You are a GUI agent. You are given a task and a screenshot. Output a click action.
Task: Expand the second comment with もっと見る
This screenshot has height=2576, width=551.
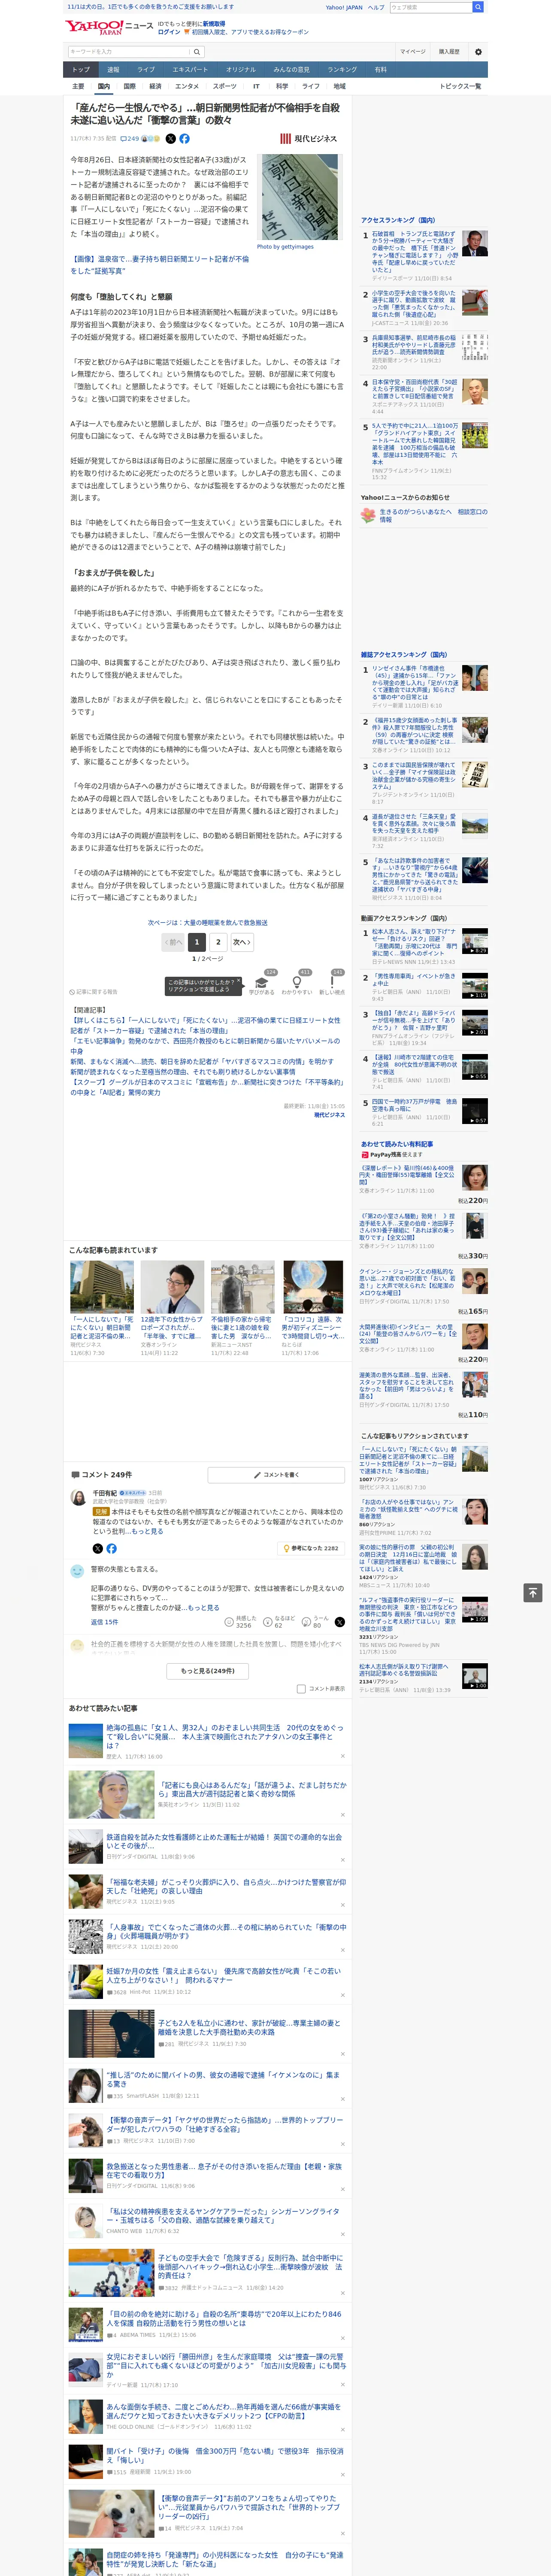(x=203, y=1607)
